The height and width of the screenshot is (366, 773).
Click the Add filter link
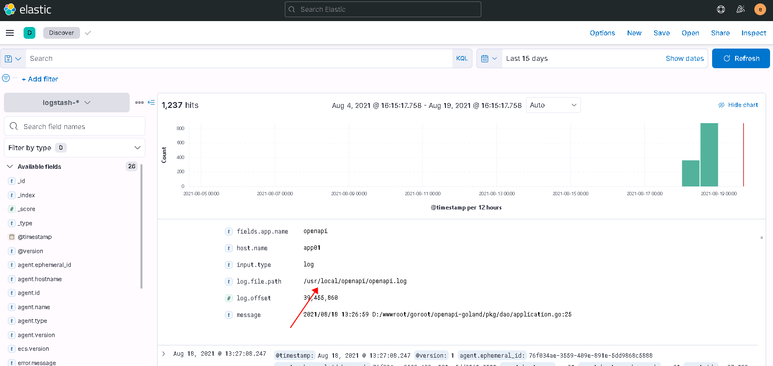pyautogui.click(x=40, y=79)
